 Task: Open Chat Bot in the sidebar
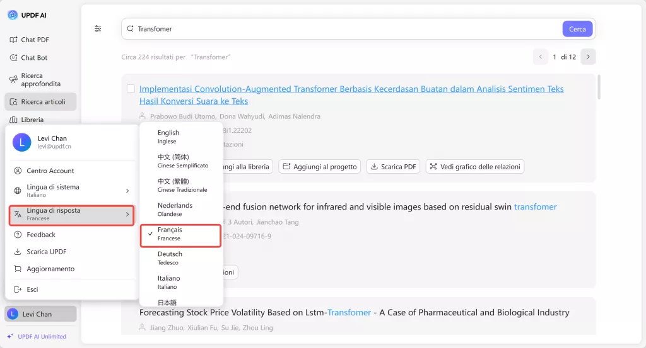coord(34,58)
